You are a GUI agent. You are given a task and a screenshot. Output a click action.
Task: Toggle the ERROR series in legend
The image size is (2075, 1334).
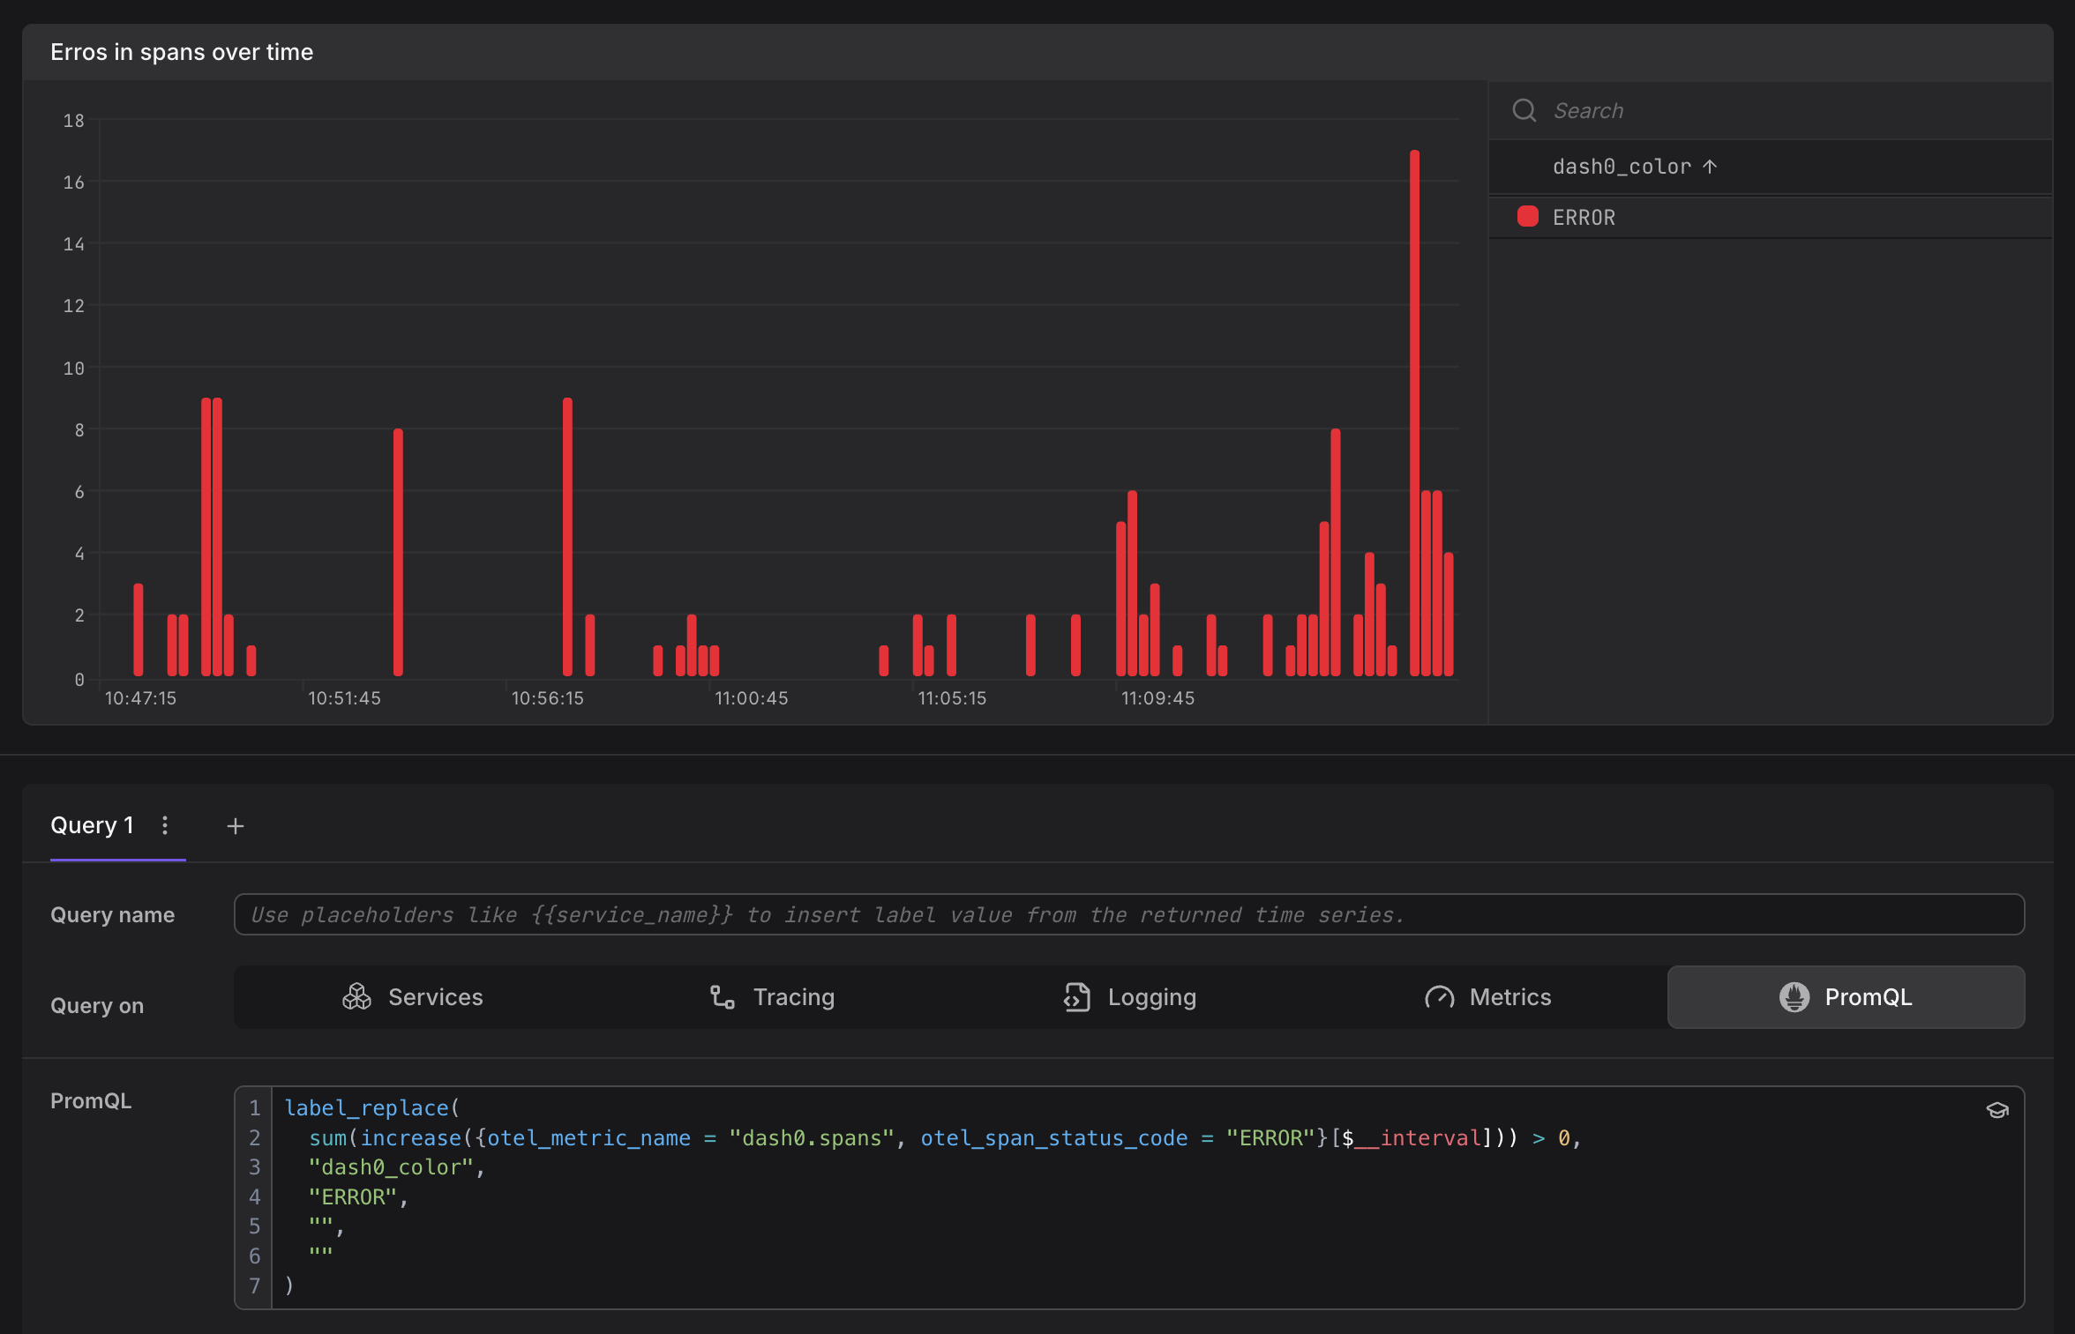click(1584, 218)
